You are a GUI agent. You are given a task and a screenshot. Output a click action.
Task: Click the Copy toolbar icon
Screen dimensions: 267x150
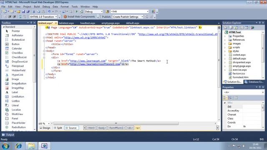39,12
